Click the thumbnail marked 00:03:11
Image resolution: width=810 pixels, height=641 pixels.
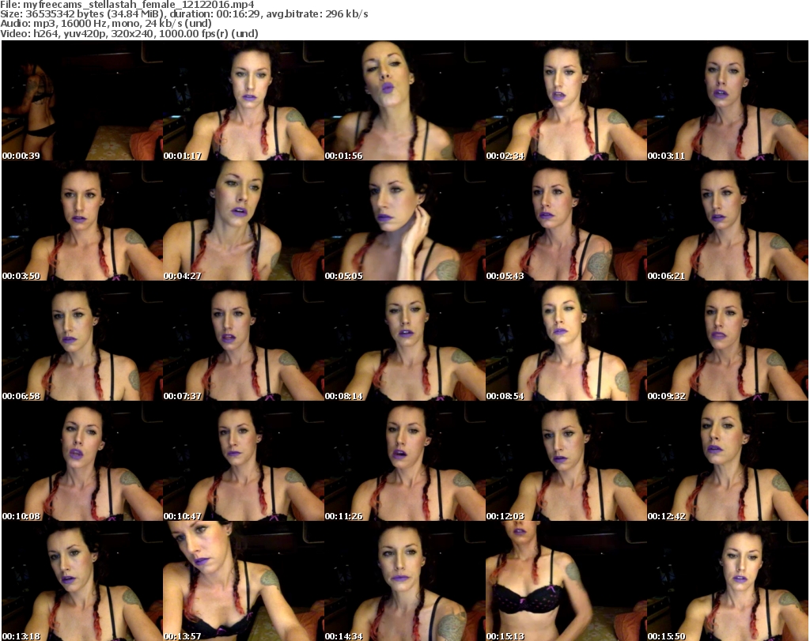click(728, 100)
